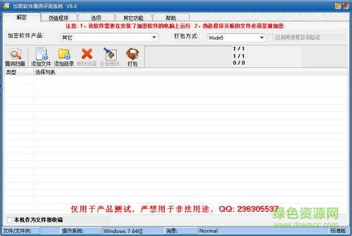Click the red X 删除选择 icon
Image resolution: width=352 pixels, height=236 pixels.
87,55
